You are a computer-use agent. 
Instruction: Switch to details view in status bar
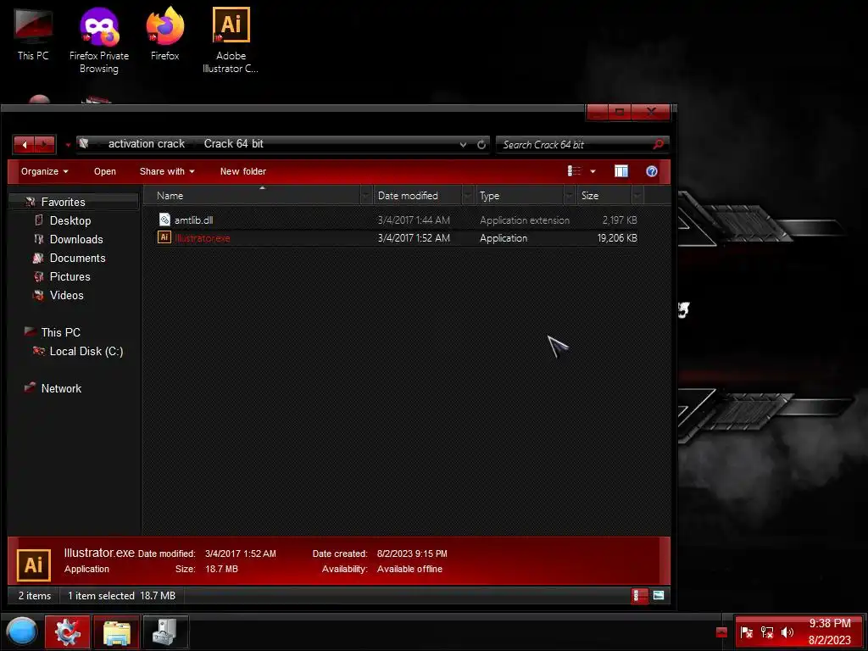[639, 596]
